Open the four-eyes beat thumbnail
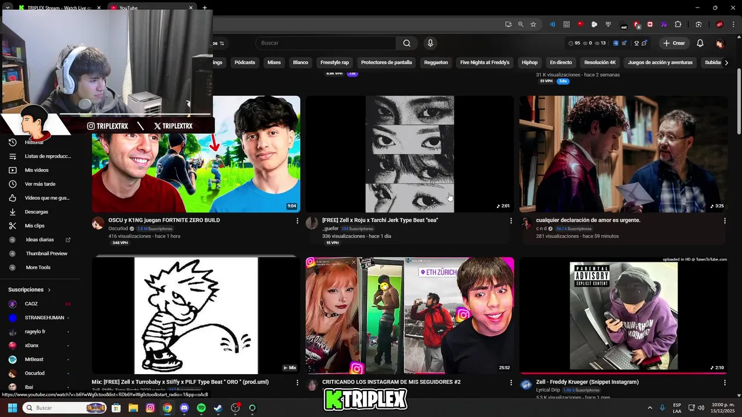This screenshot has height=417, width=742. (x=410, y=154)
